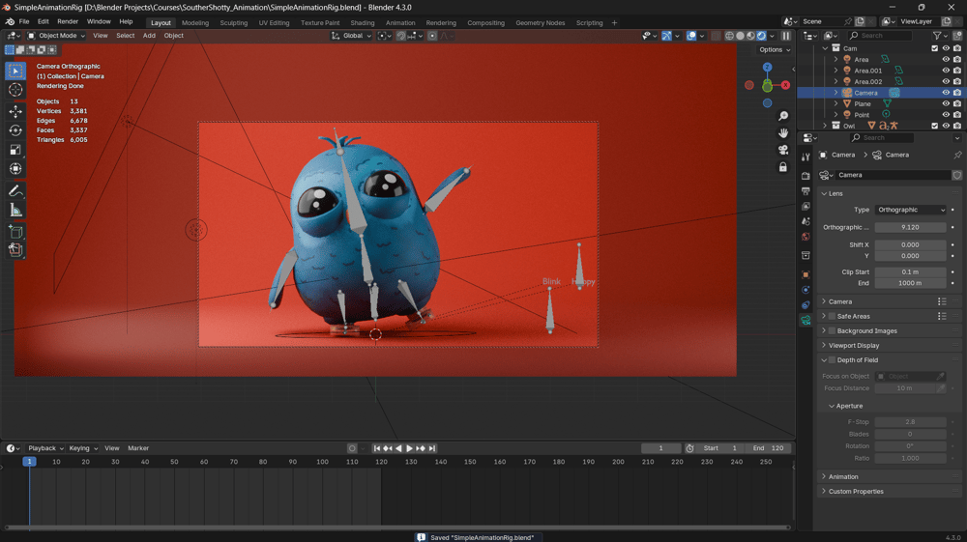Toggle camera view icon in viewport
967x542 pixels.
click(783, 151)
